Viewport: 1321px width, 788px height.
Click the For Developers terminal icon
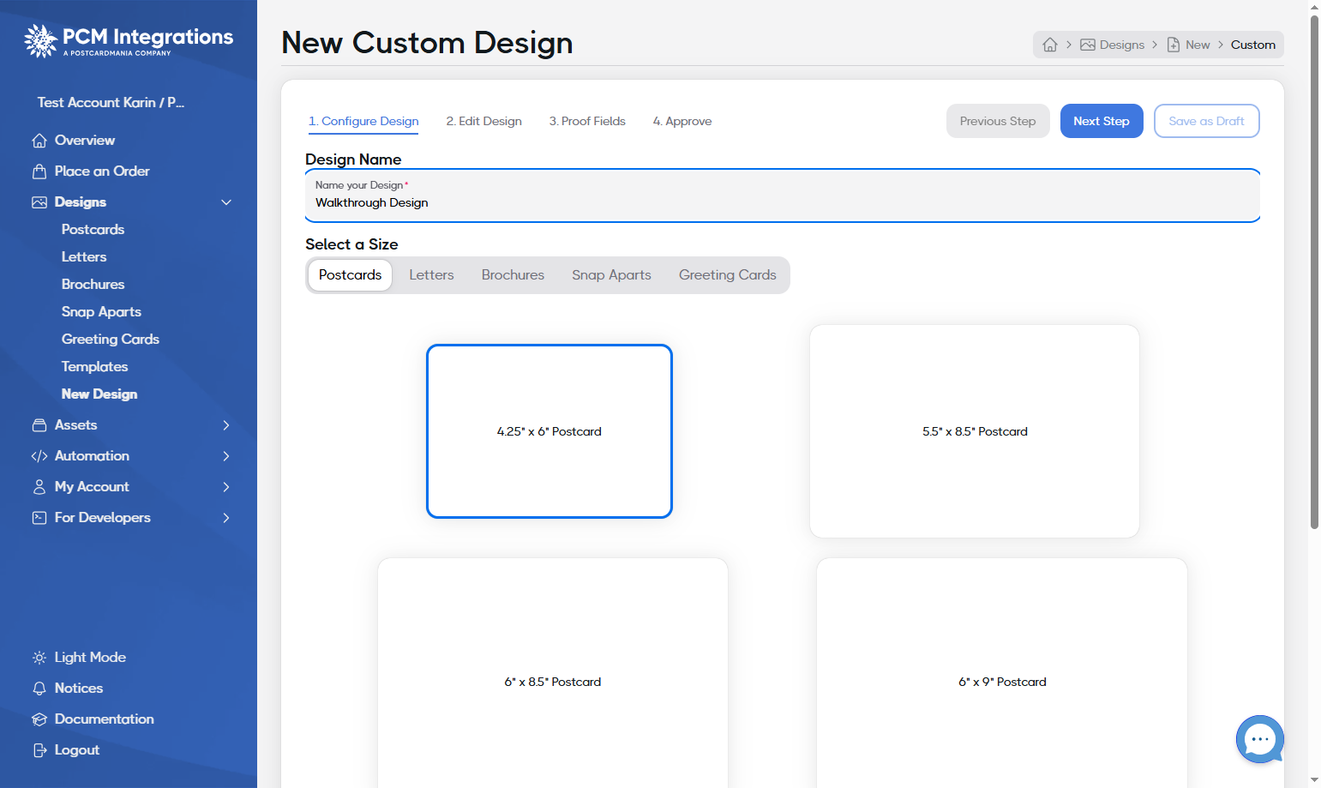coord(39,518)
